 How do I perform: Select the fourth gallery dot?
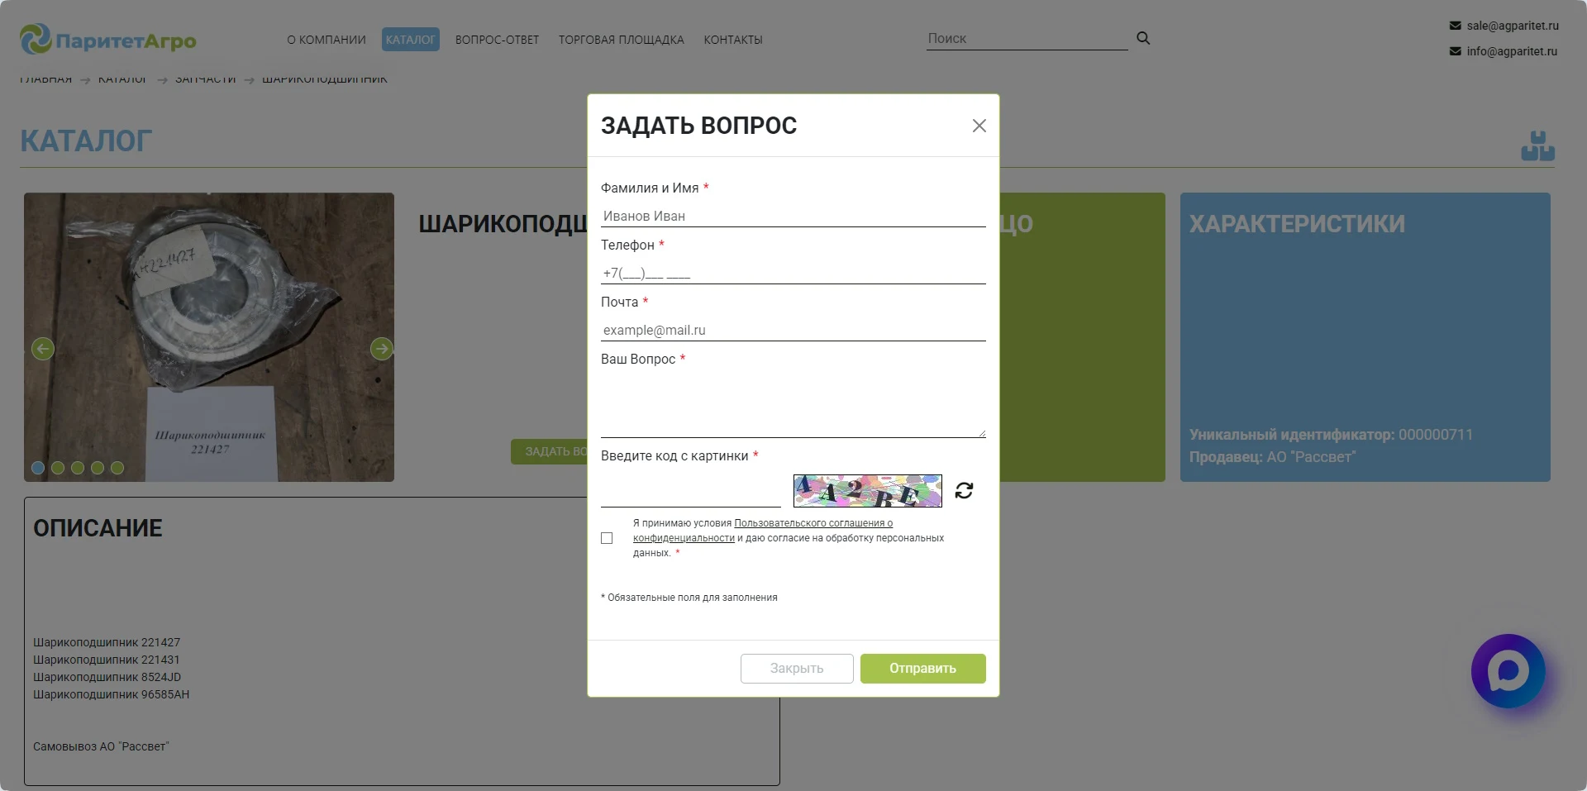[x=98, y=468]
